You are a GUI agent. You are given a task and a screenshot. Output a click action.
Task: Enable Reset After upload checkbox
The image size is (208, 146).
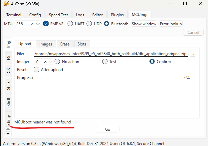click(x=37, y=70)
